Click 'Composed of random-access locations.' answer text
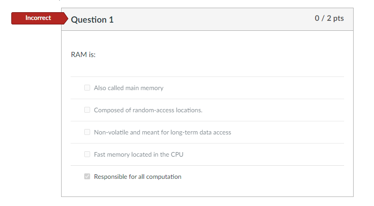 148,110
